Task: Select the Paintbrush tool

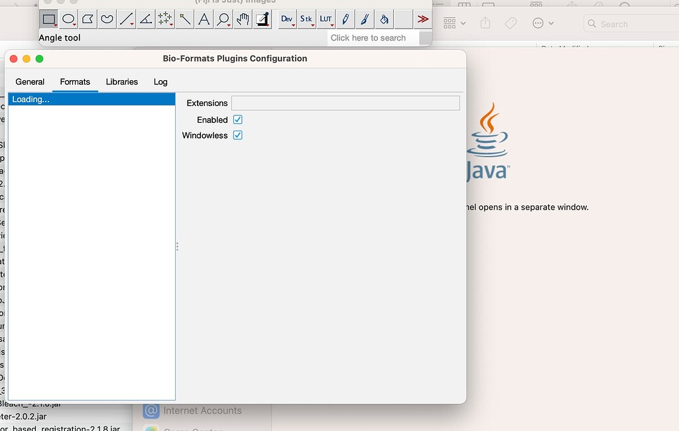Action: point(365,19)
